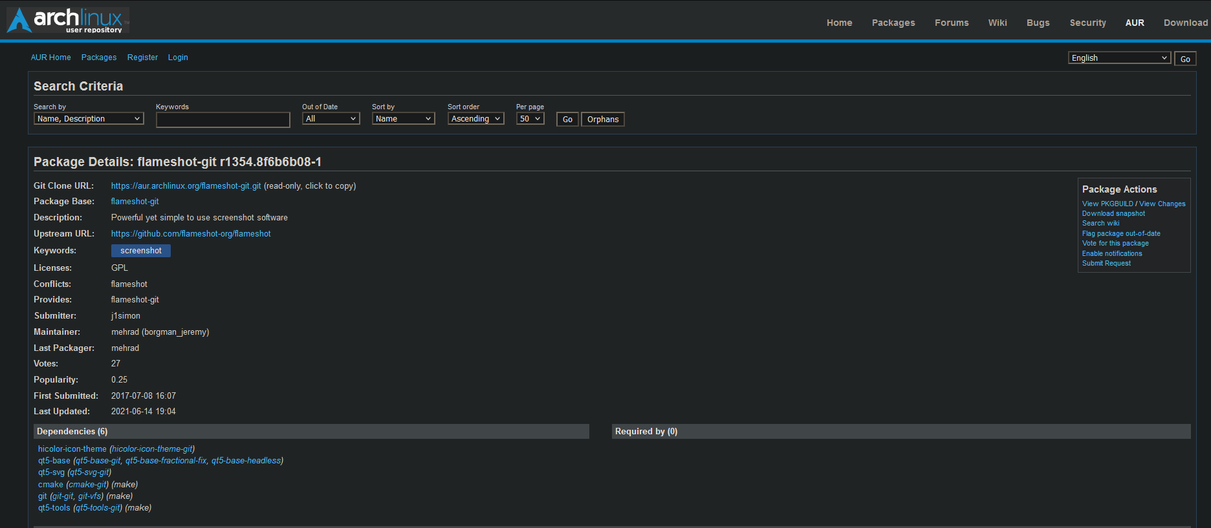This screenshot has height=528, width=1211.
Task: Open qt5-tools-git provider link
Action: point(98,508)
